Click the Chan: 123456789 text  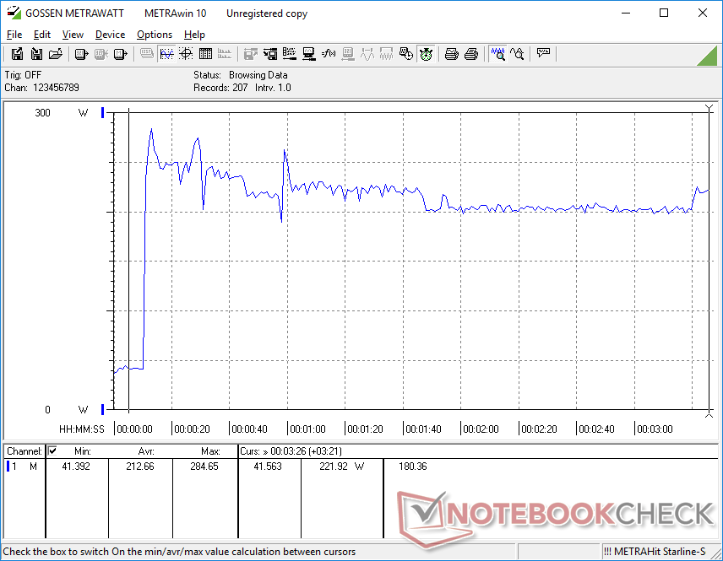(42, 88)
